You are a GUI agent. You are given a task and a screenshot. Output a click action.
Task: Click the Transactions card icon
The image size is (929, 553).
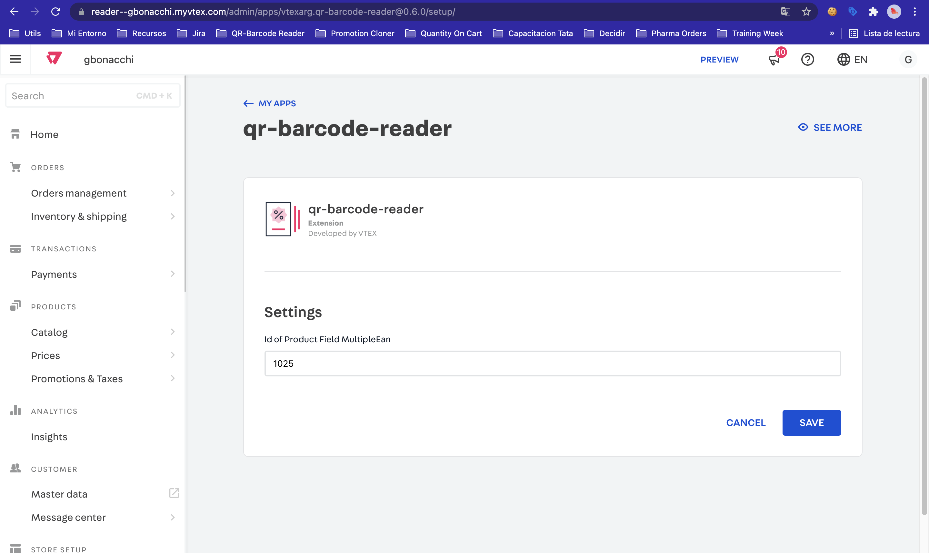coord(15,248)
